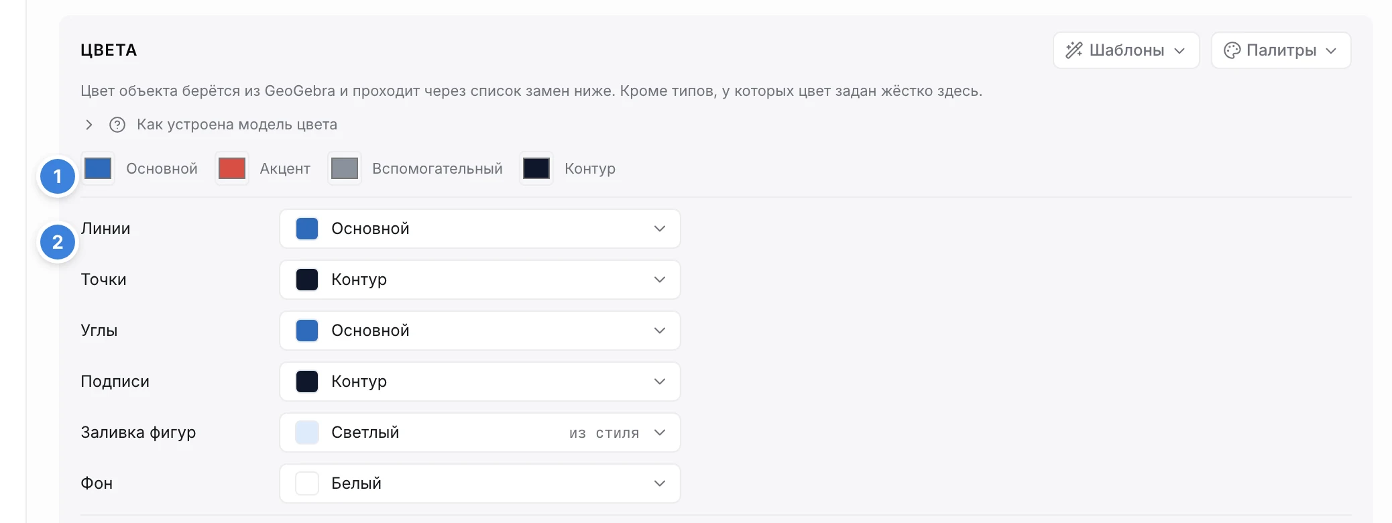
Task: Click the Точки row label
Action: [103, 280]
